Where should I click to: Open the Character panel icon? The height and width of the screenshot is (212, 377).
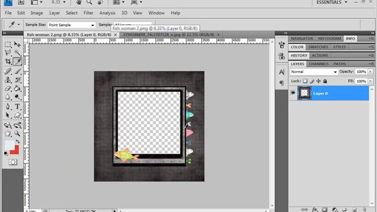point(282,72)
